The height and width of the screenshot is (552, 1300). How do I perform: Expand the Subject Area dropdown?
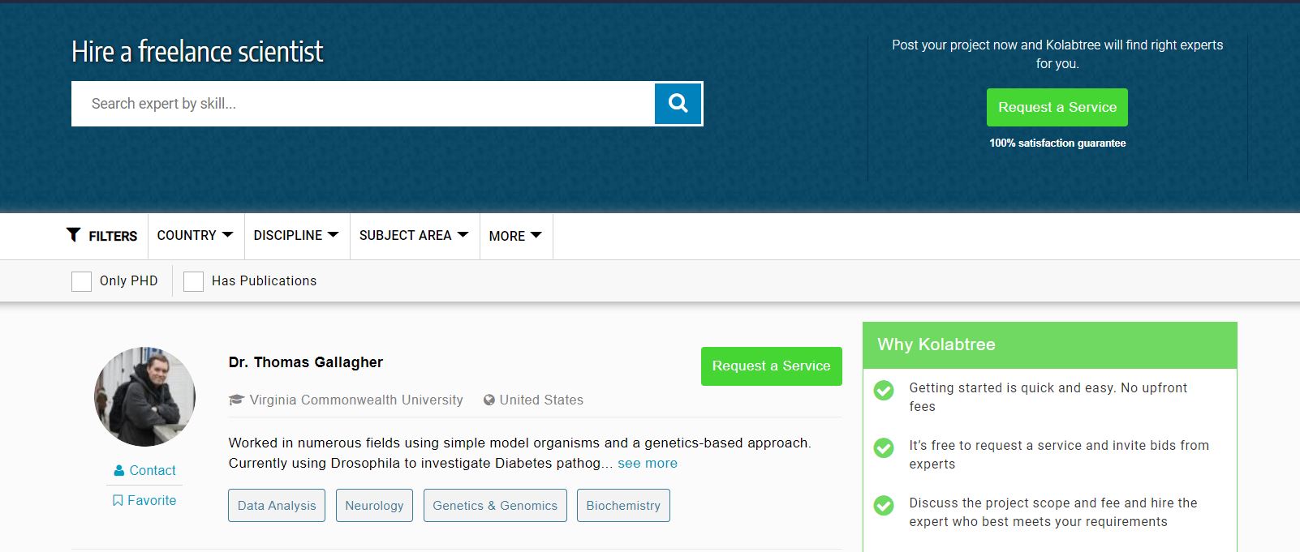tap(414, 235)
